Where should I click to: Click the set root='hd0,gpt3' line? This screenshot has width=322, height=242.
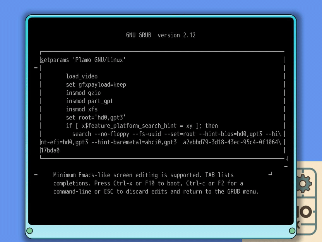(x=96, y=117)
